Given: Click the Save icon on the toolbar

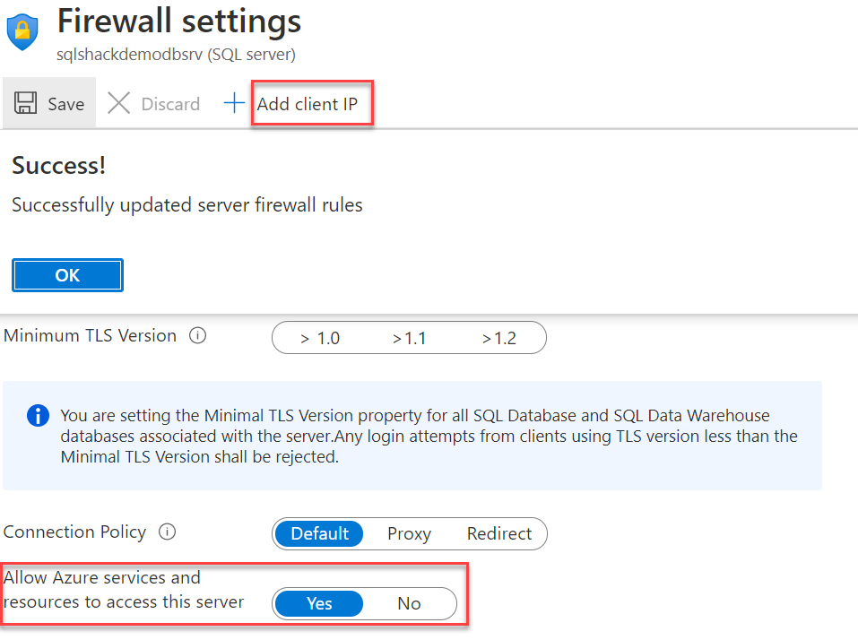Looking at the screenshot, I should point(24,102).
